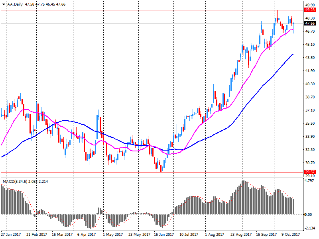Click the 1 Aug 2017 date label
The height and width of the screenshot is (239, 319).
tap(215, 235)
